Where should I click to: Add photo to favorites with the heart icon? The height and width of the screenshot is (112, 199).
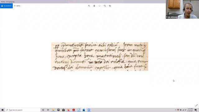[99, 6]
